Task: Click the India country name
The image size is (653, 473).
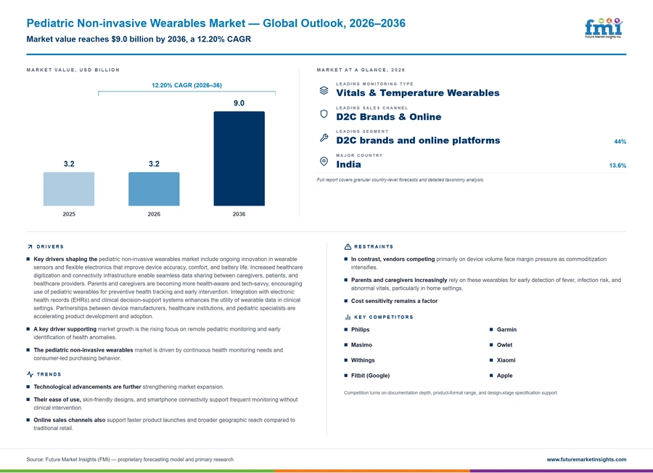Action: pyautogui.click(x=348, y=164)
